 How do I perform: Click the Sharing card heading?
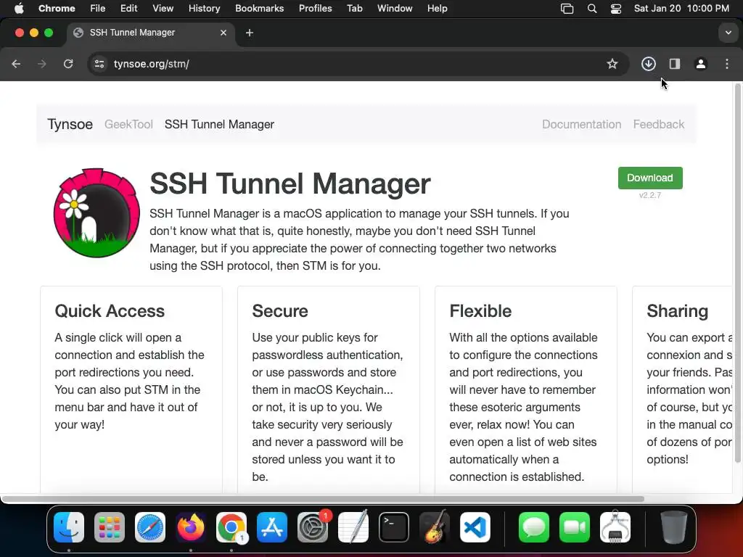tap(678, 310)
